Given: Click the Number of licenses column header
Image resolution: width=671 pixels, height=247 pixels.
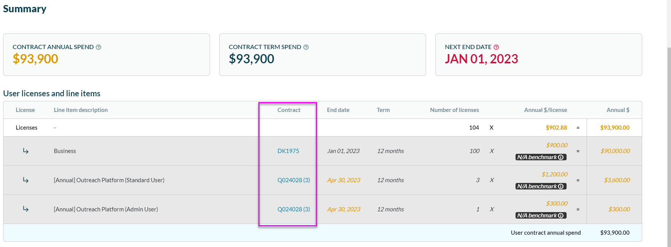Looking at the screenshot, I should click(454, 110).
